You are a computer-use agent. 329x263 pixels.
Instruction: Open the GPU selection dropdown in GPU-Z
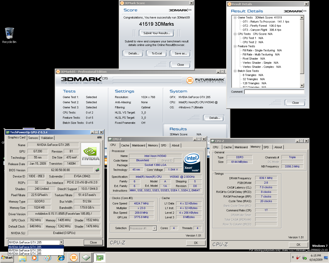[x=61, y=242]
